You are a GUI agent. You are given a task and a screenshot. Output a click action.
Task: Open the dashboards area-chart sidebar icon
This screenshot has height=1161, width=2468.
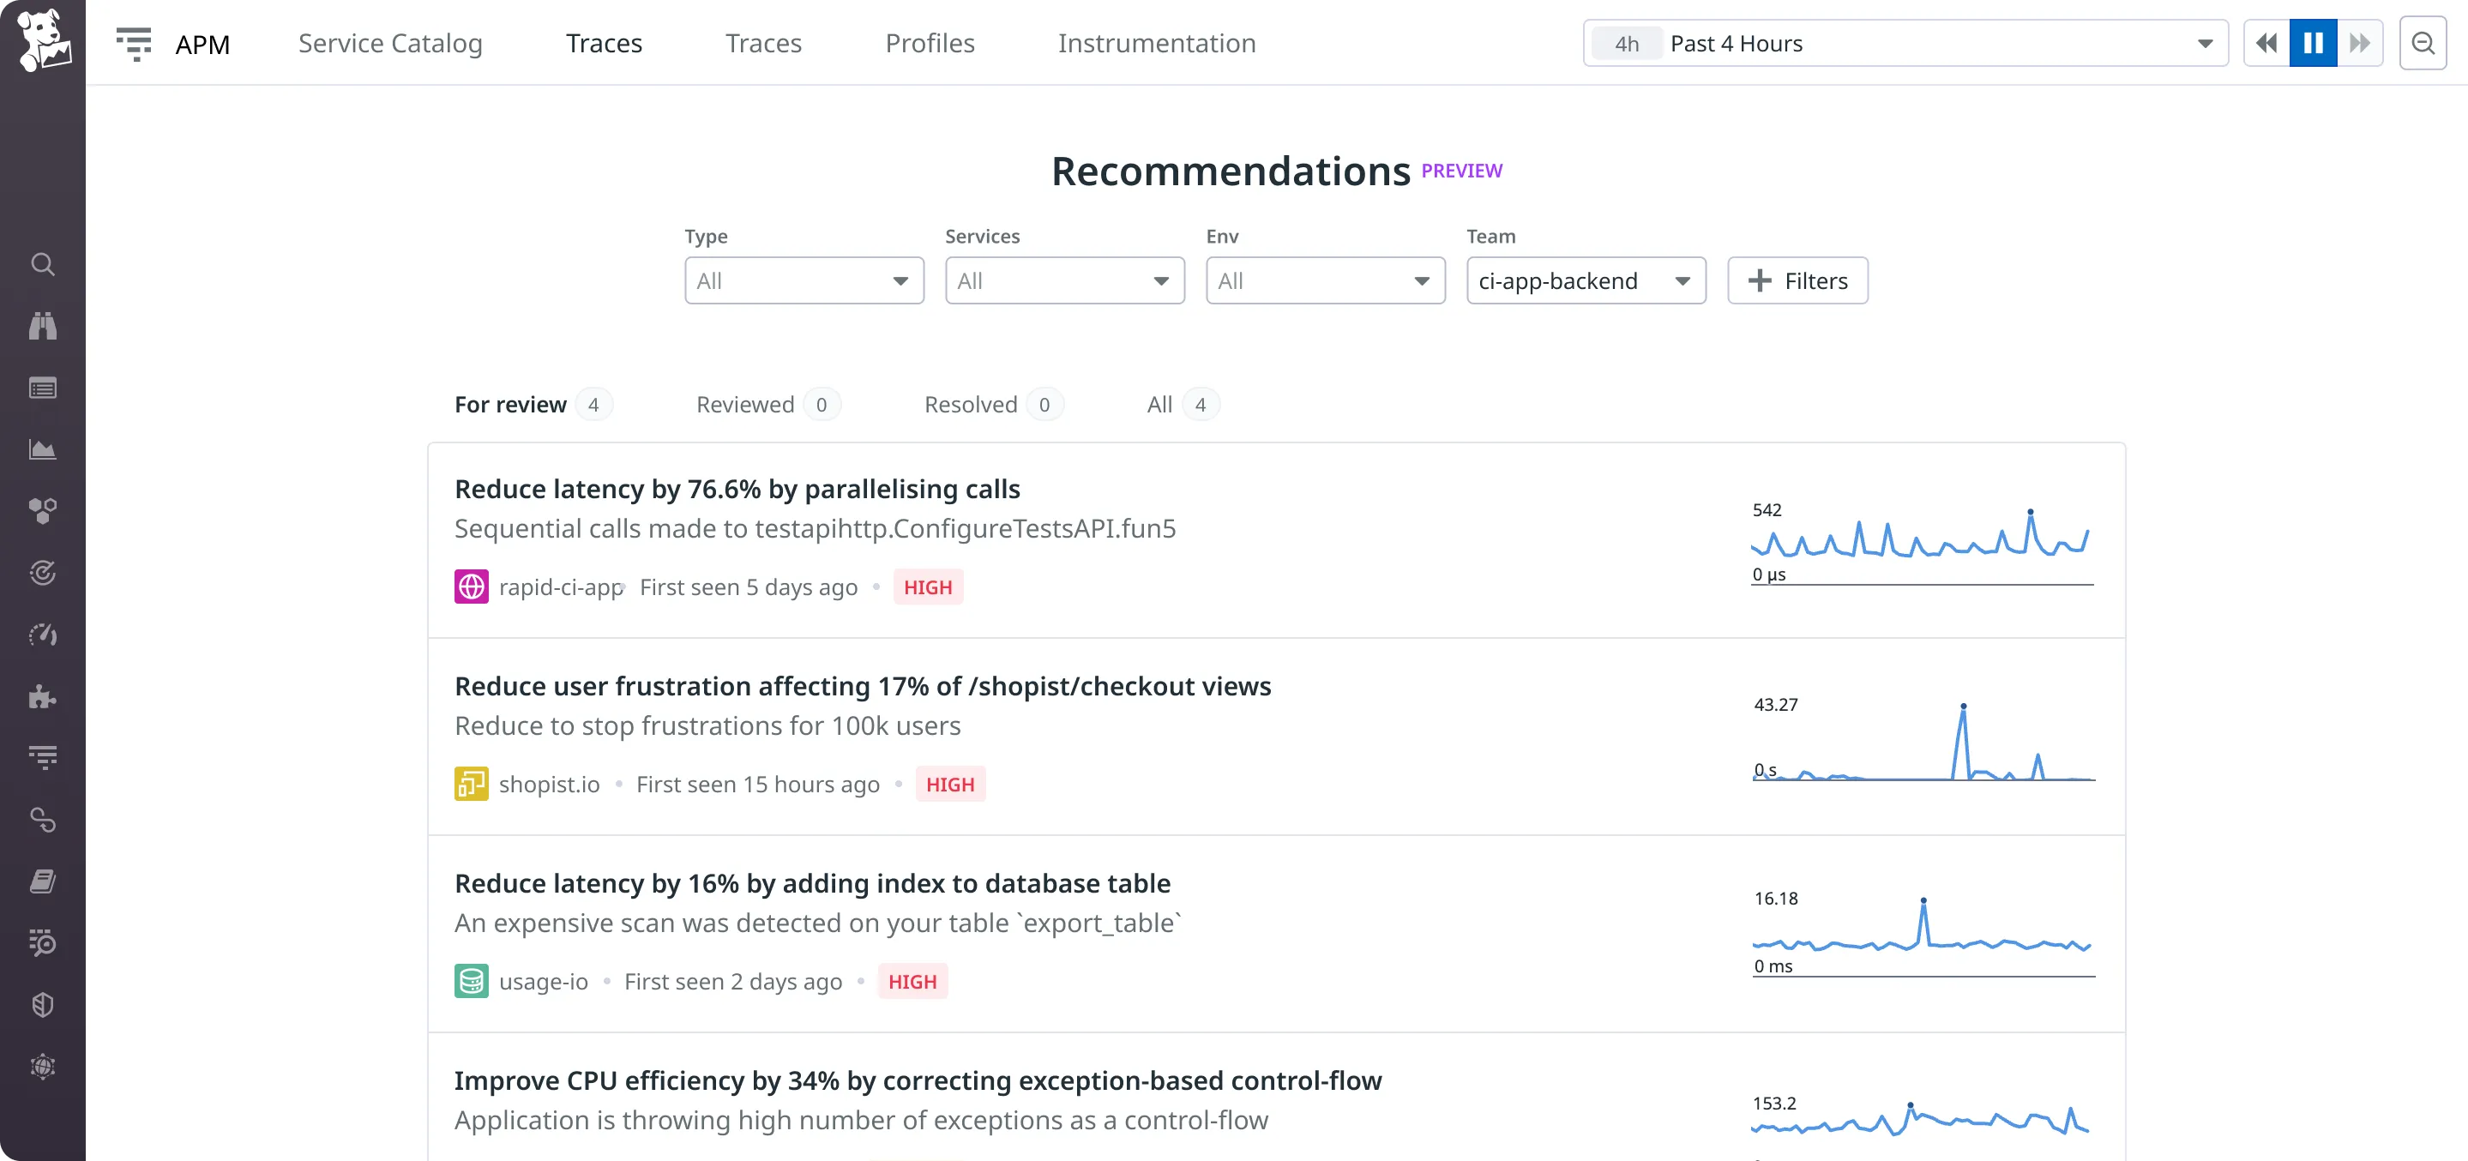42,449
